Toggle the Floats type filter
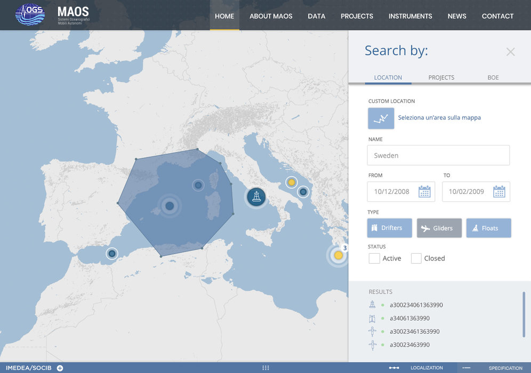This screenshot has width=531, height=373. [488, 228]
